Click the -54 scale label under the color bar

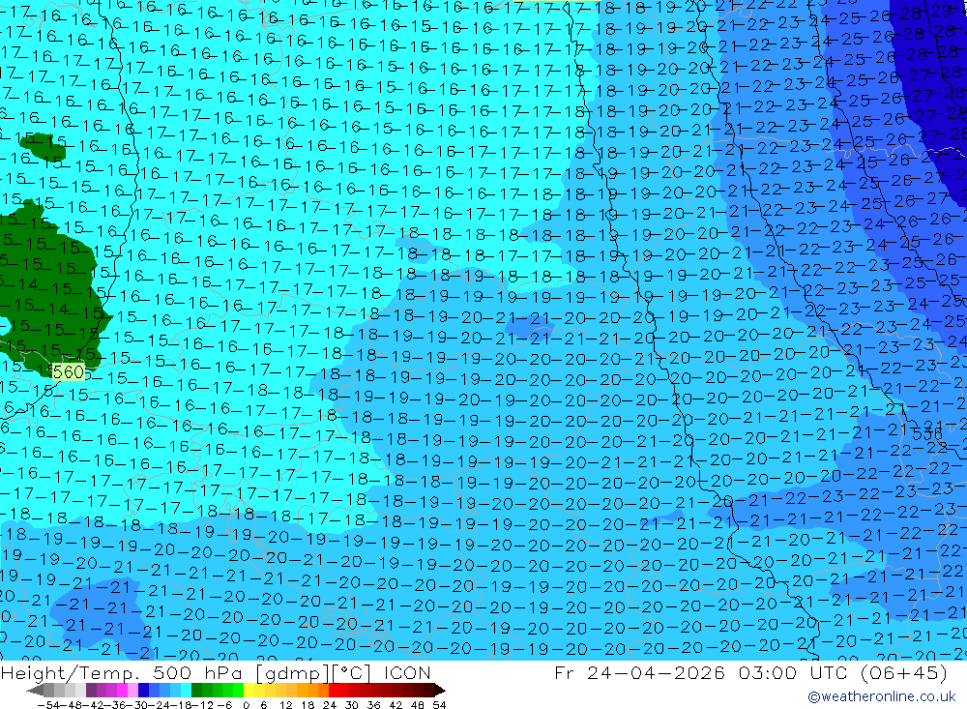[48, 705]
